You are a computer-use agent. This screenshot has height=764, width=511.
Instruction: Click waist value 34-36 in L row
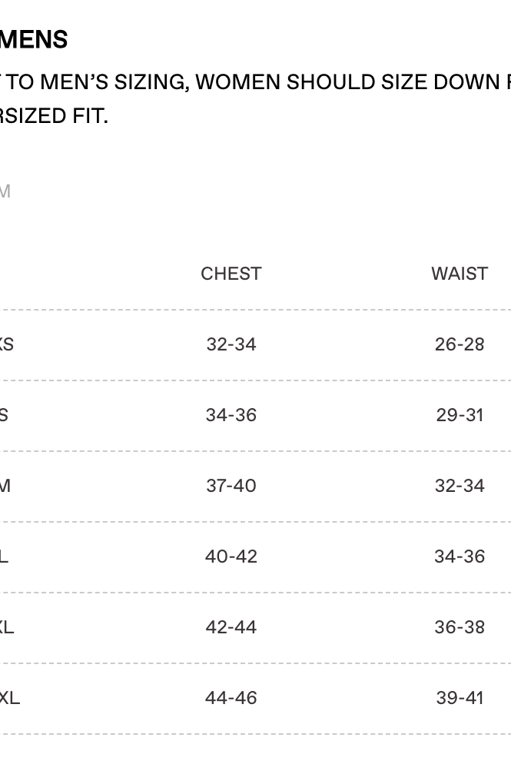pos(459,556)
